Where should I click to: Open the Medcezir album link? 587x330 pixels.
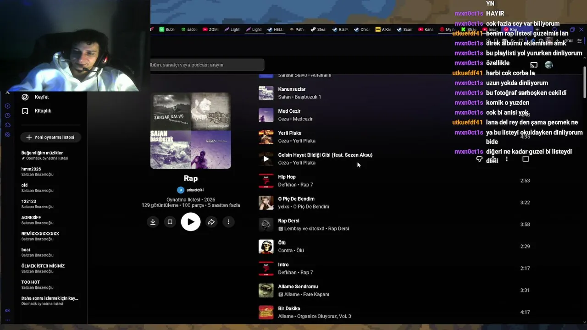point(303,119)
